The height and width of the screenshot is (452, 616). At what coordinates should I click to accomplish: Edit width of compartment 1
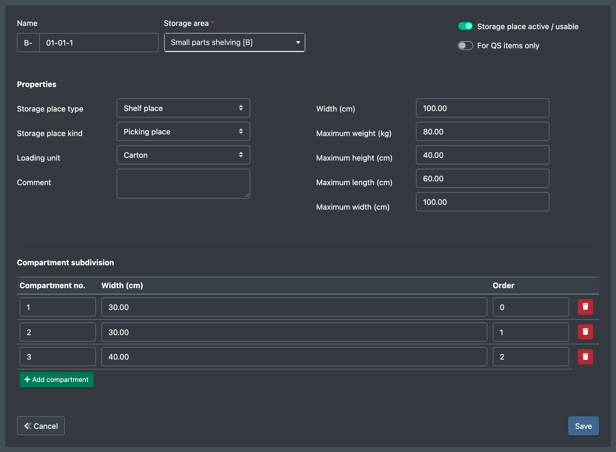click(294, 307)
